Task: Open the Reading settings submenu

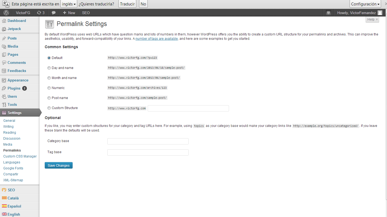Action: click(x=9, y=133)
